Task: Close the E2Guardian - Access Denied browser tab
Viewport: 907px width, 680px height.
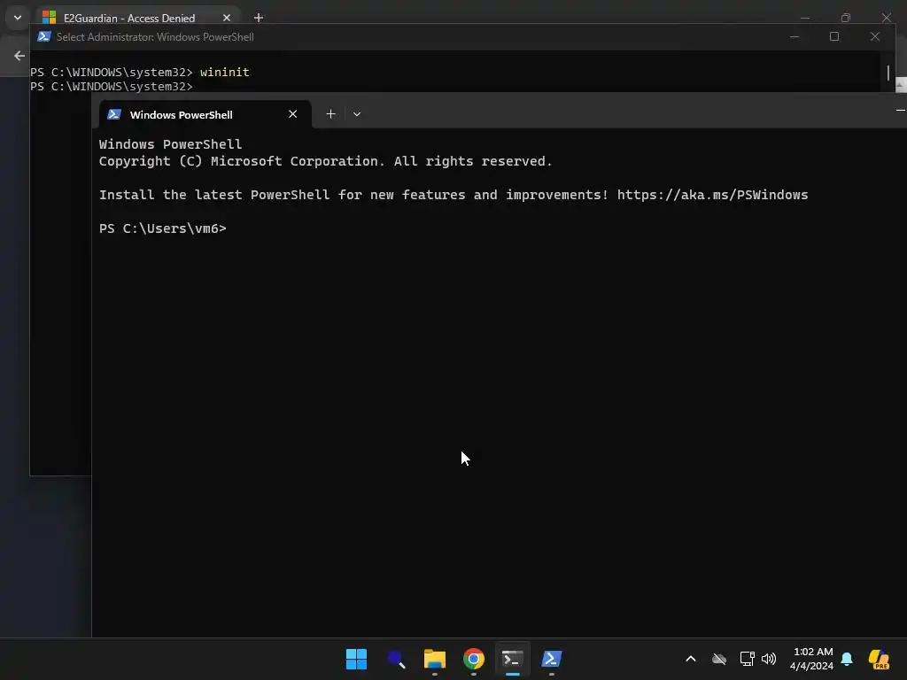Action: coord(227,18)
